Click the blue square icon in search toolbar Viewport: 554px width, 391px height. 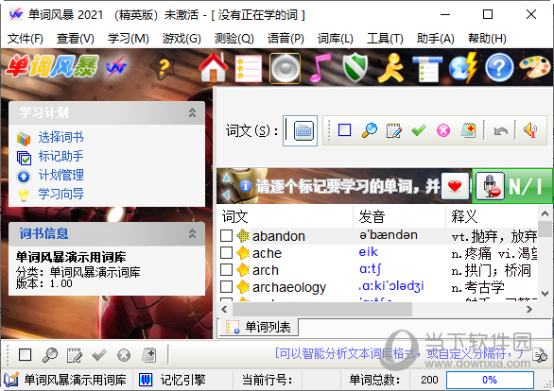pos(344,130)
